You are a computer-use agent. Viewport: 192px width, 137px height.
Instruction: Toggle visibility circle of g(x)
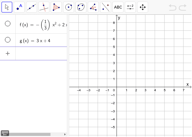pos(8,40)
